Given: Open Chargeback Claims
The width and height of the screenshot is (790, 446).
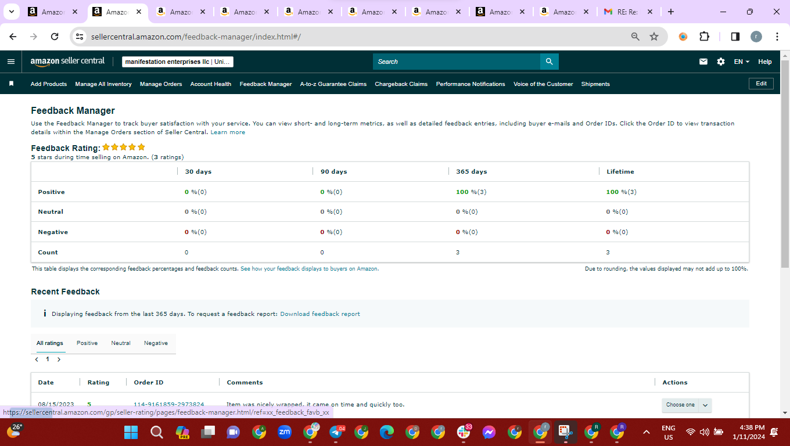Looking at the screenshot, I should point(401,84).
